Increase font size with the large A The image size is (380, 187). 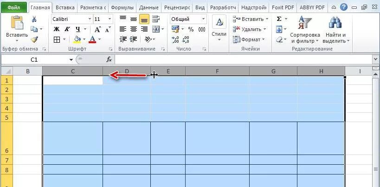click(x=97, y=30)
